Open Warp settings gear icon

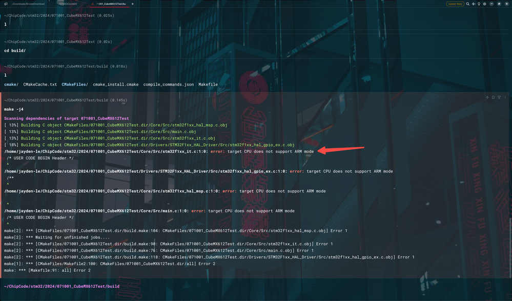coord(484,4)
